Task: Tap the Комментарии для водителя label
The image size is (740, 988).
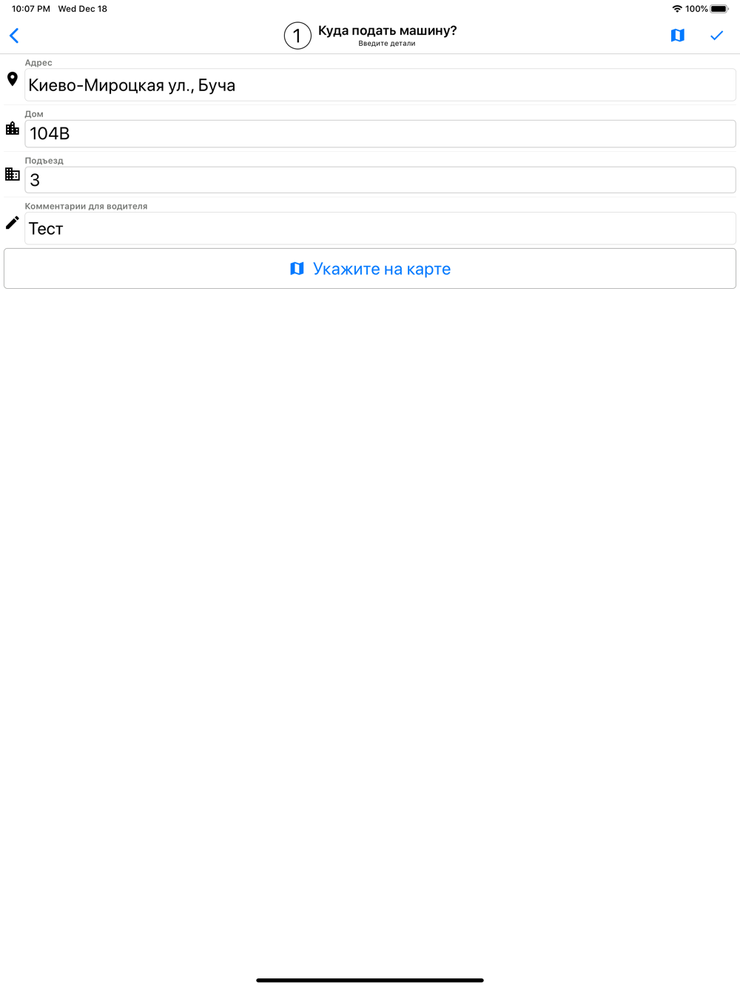Action: (x=86, y=206)
